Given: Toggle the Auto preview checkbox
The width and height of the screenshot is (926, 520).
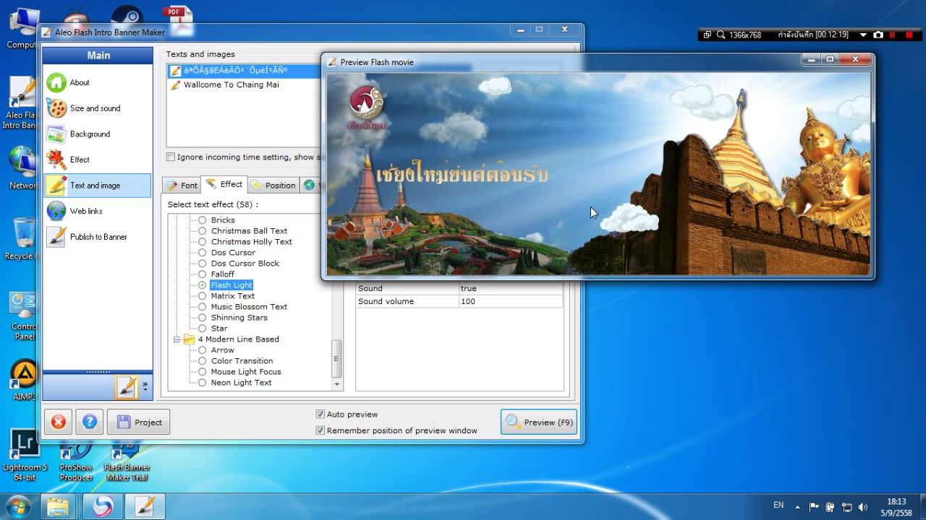Looking at the screenshot, I should coord(320,415).
